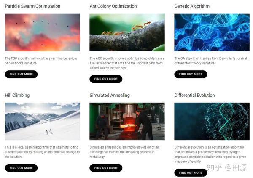Open the teal DNA globe image
The image size is (253, 178).
[212, 121]
